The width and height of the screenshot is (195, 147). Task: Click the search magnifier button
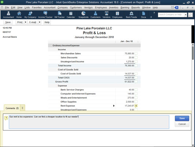[x=190, y=15]
